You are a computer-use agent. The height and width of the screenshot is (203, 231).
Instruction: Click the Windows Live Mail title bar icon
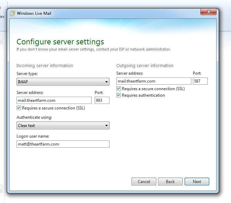pos(12,13)
